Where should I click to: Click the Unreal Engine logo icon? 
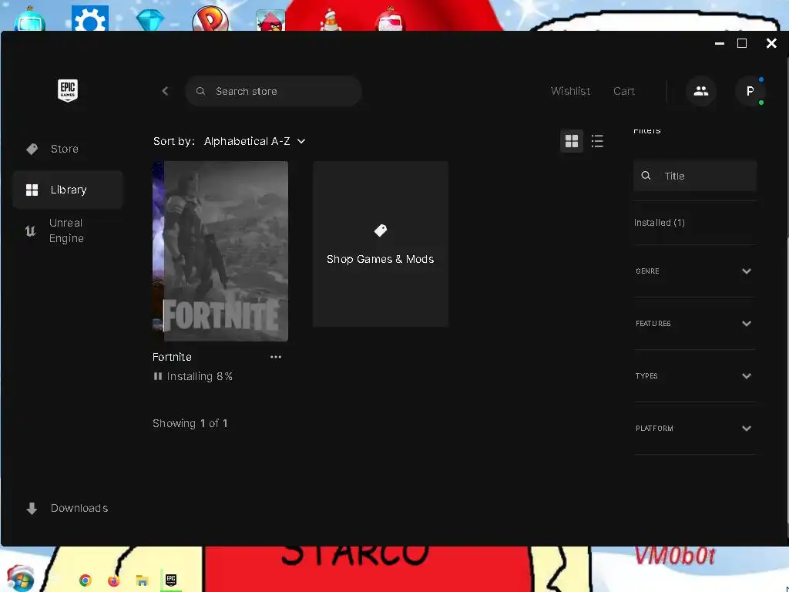(30, 231)
